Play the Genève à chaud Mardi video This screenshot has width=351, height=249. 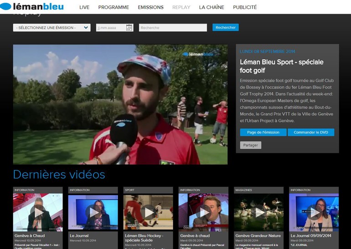pos(203,213)
